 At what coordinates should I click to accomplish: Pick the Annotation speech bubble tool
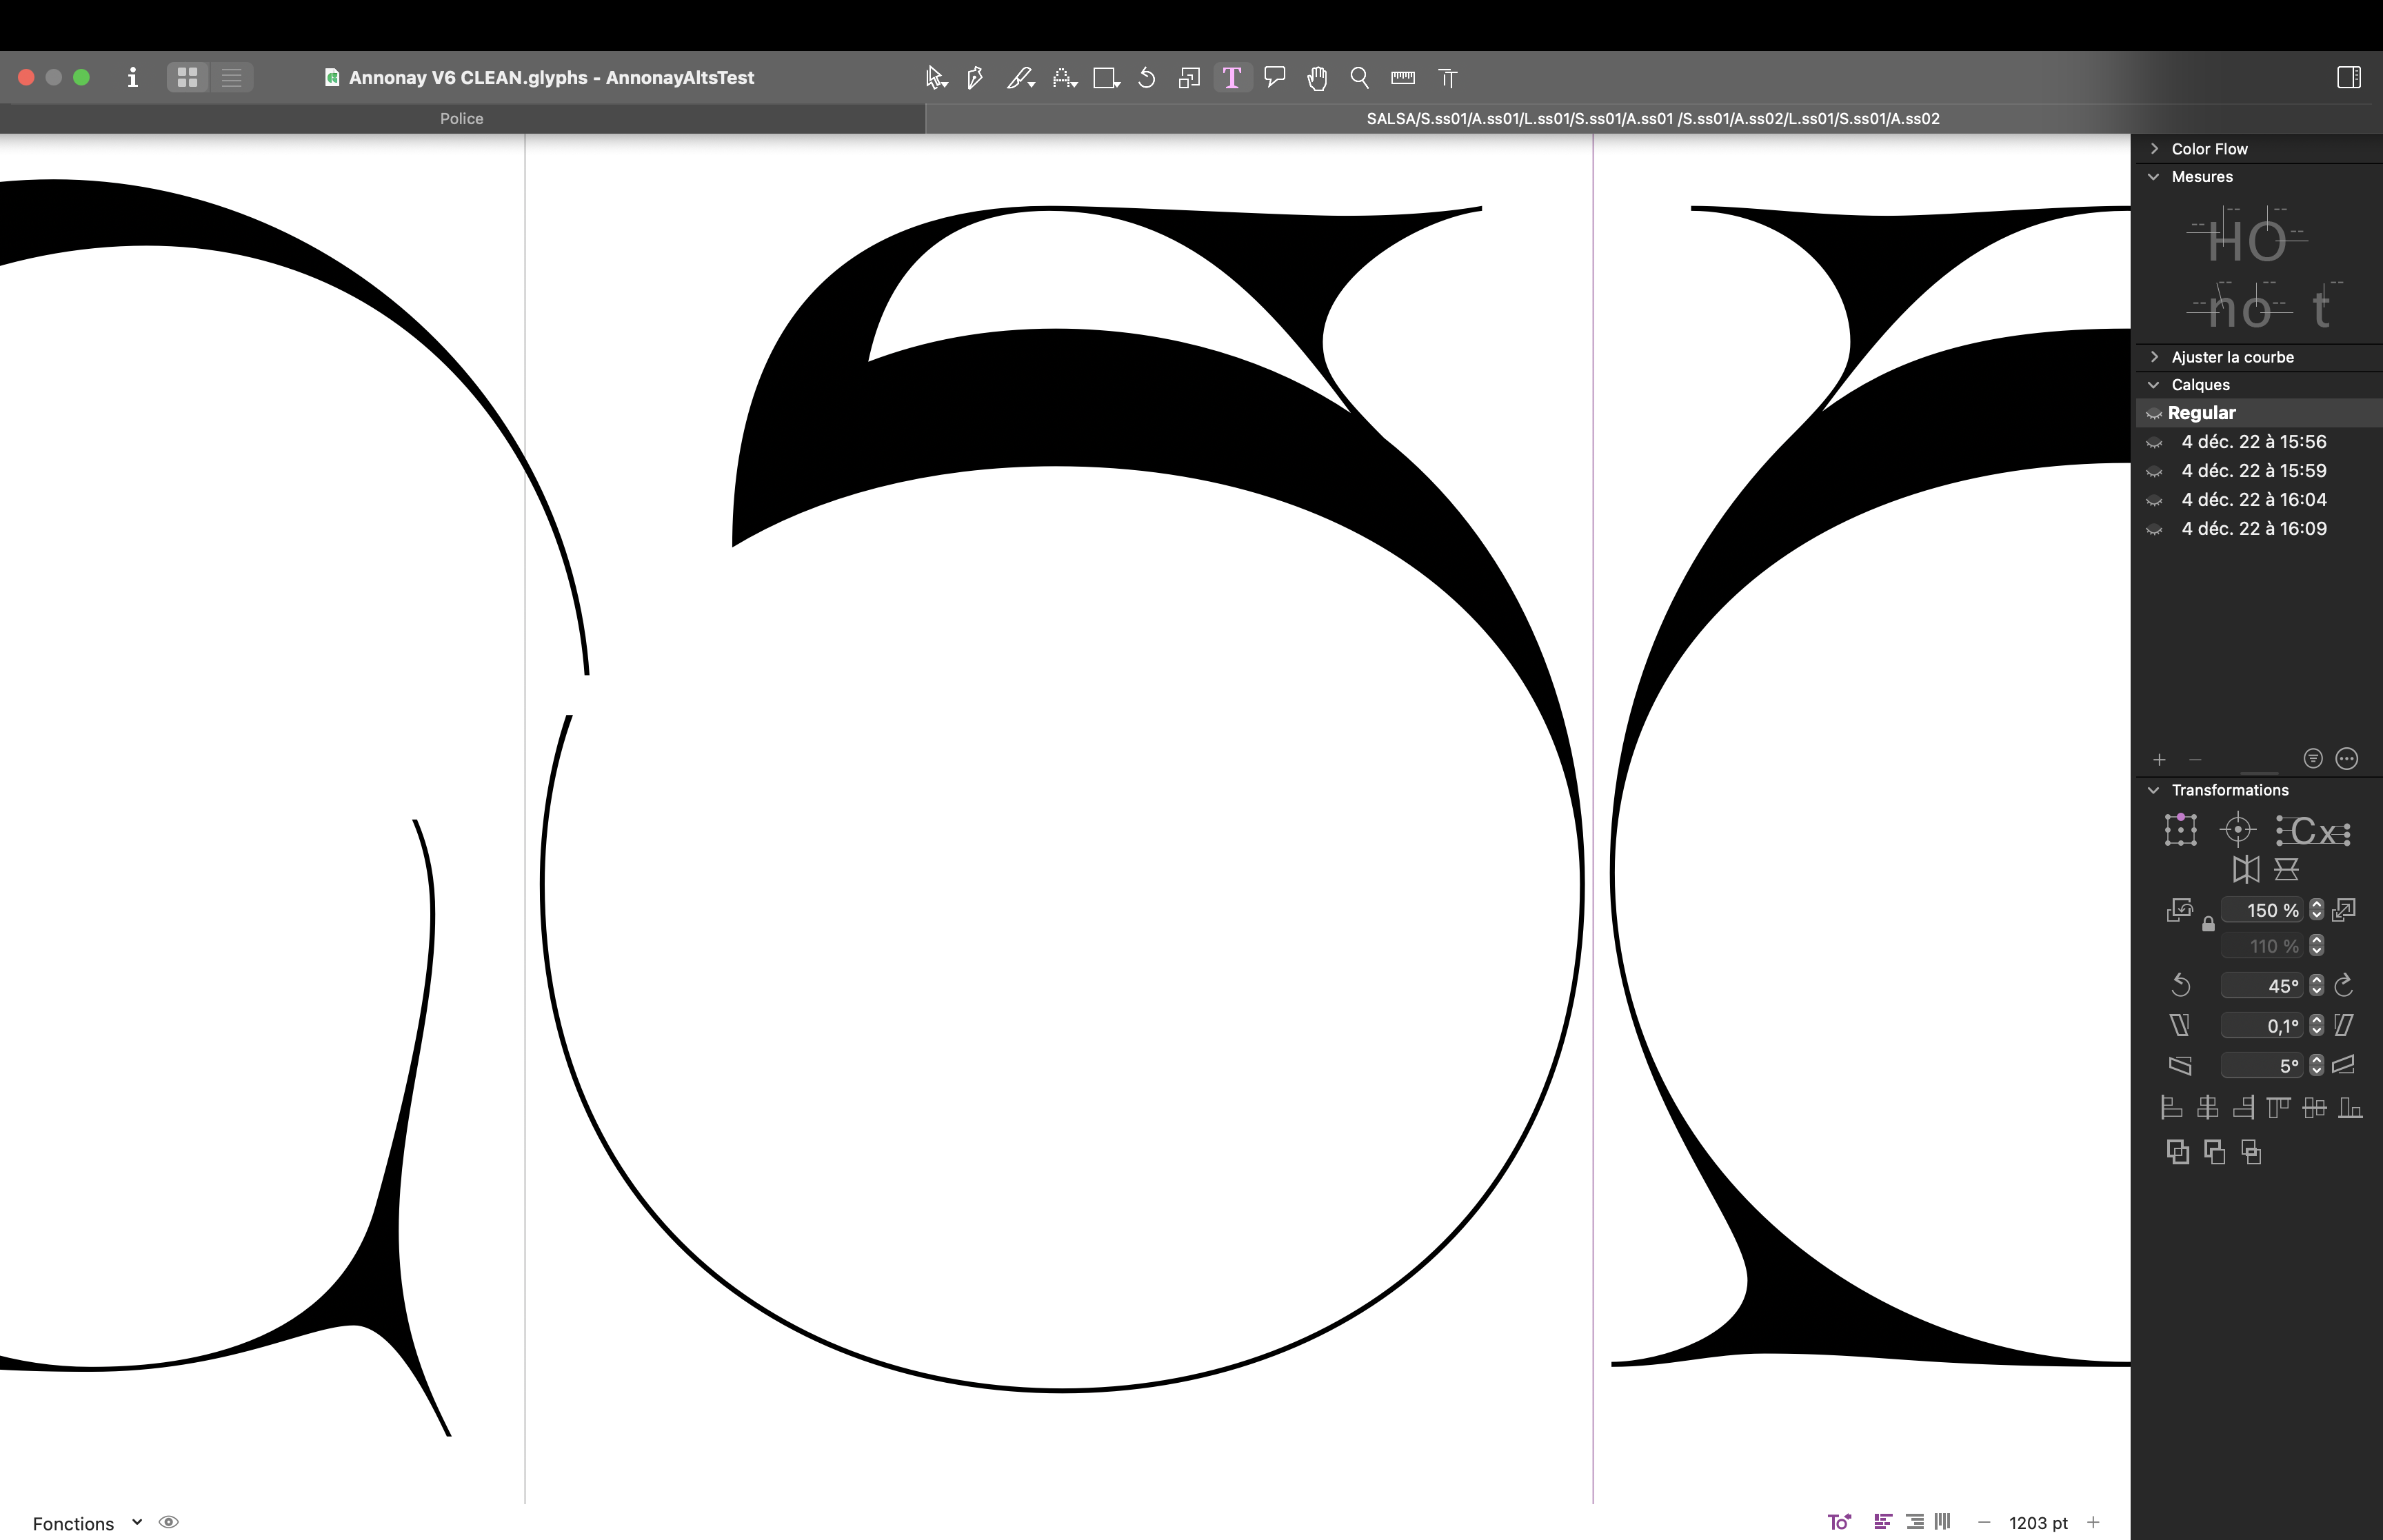1274,78
